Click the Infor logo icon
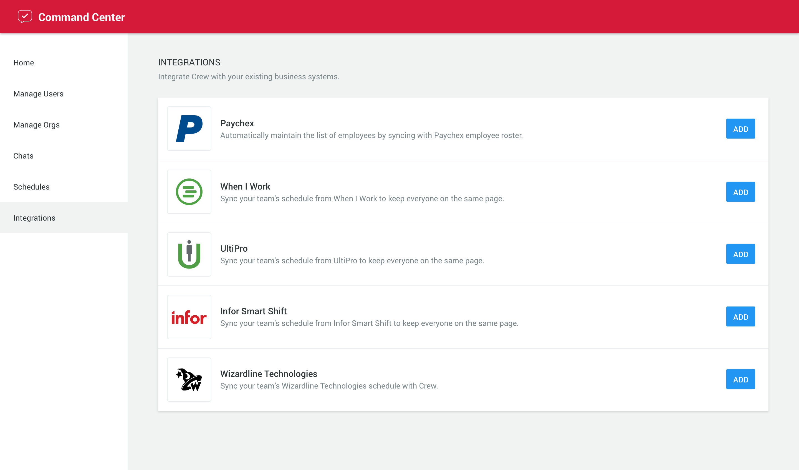Viewport: 799px width, 470px height. tap(189, 317)
